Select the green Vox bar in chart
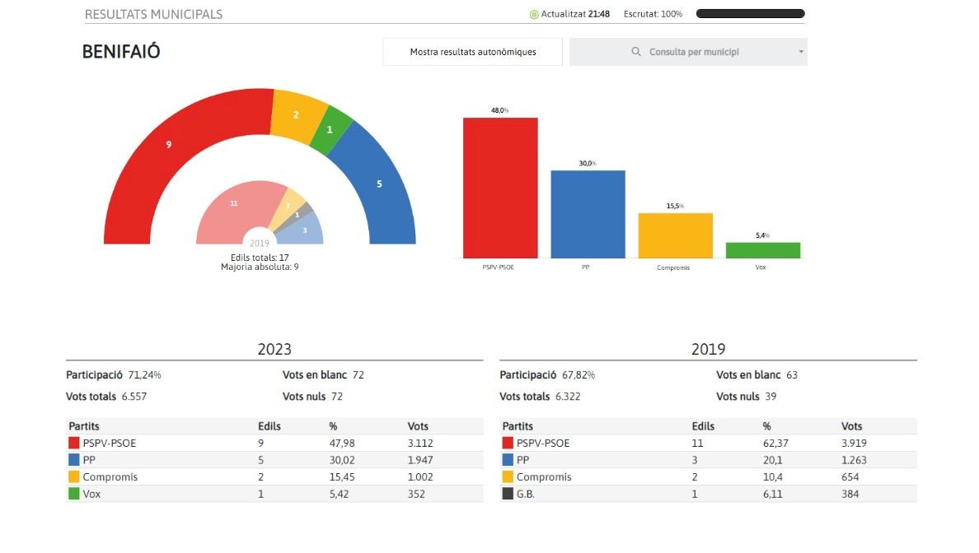979x553 pixels. point(762,250)
